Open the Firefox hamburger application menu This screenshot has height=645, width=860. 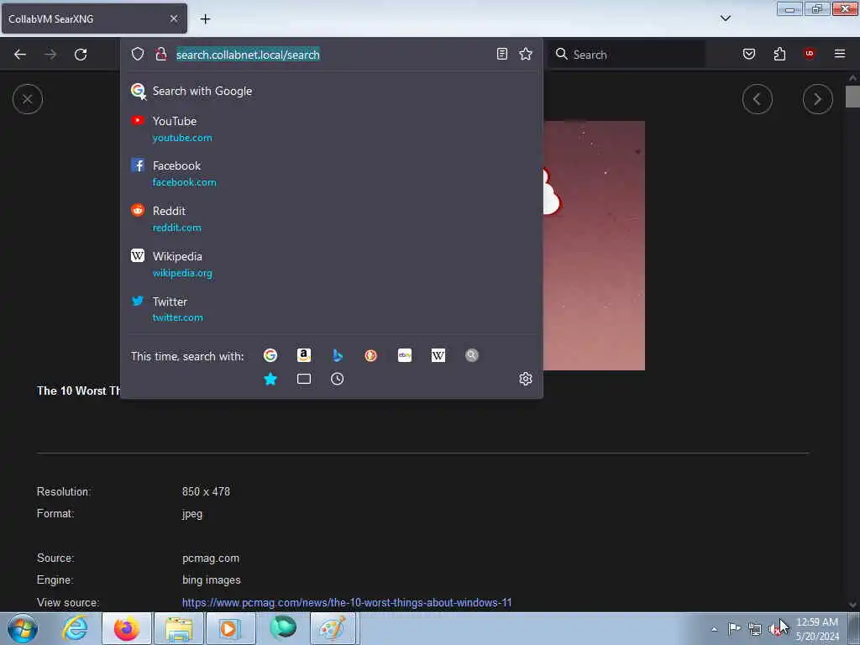[840, 54]
